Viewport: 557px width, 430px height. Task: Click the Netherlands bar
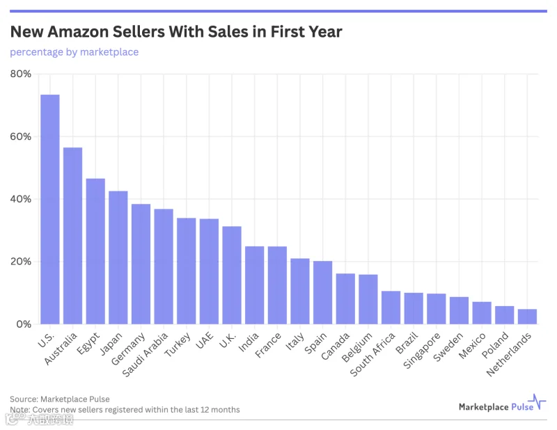tap(528, 317)
